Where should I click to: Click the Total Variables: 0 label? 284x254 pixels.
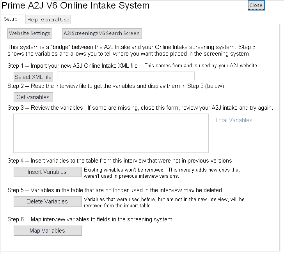click(x=237, y=120)
